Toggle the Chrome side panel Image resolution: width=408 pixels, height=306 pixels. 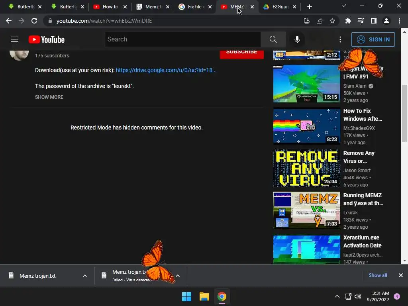pyautogui.click(x=374, y=21)
